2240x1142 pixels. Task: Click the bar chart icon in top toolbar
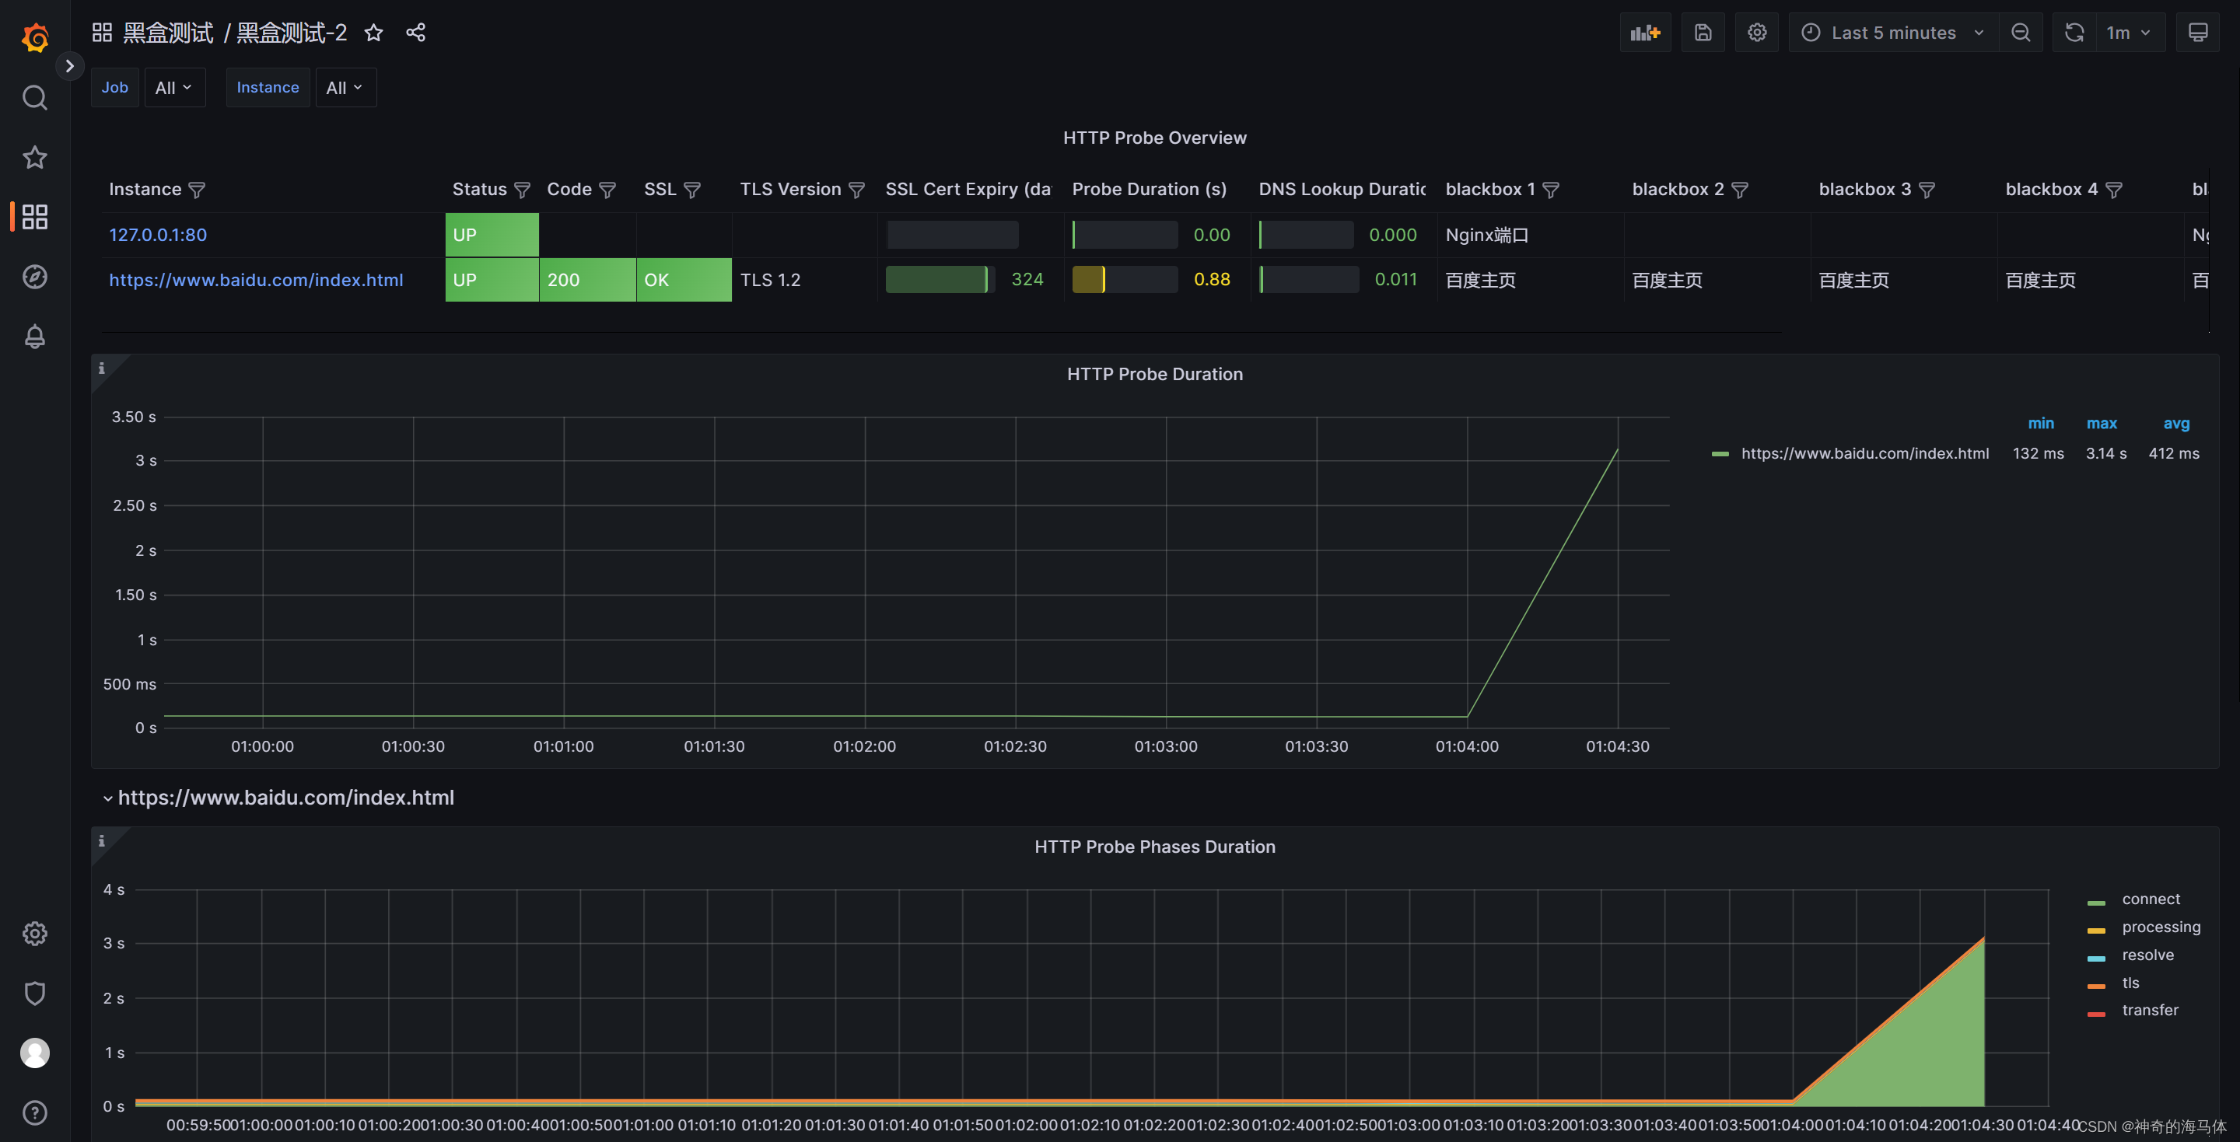[x=1644, y=32]
